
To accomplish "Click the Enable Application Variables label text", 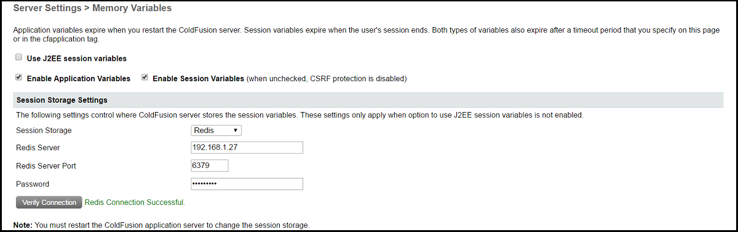I will [x=79, y=79].
